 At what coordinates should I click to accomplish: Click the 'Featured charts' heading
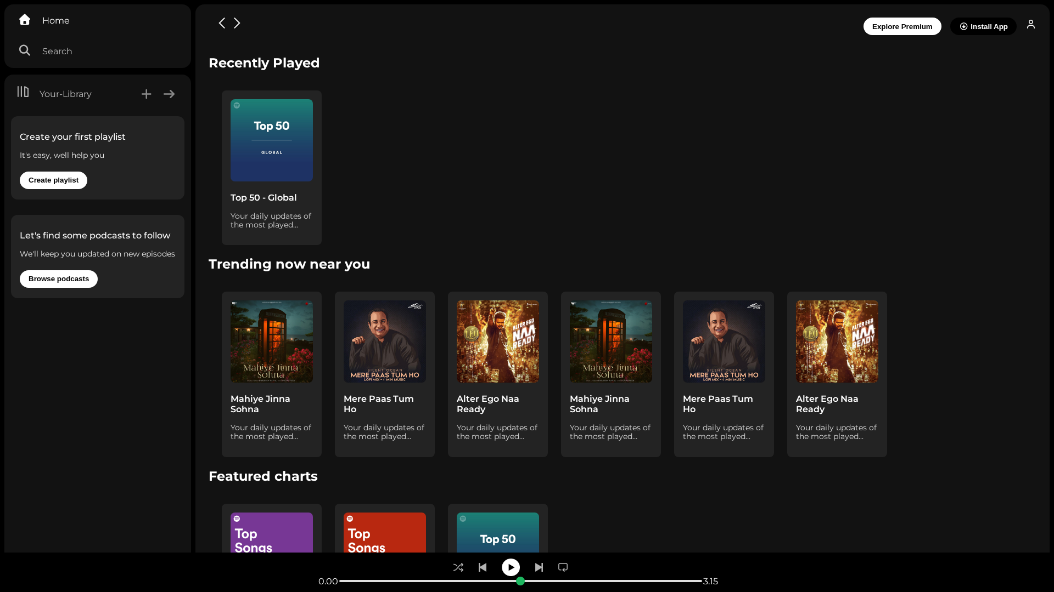point(263,476)
